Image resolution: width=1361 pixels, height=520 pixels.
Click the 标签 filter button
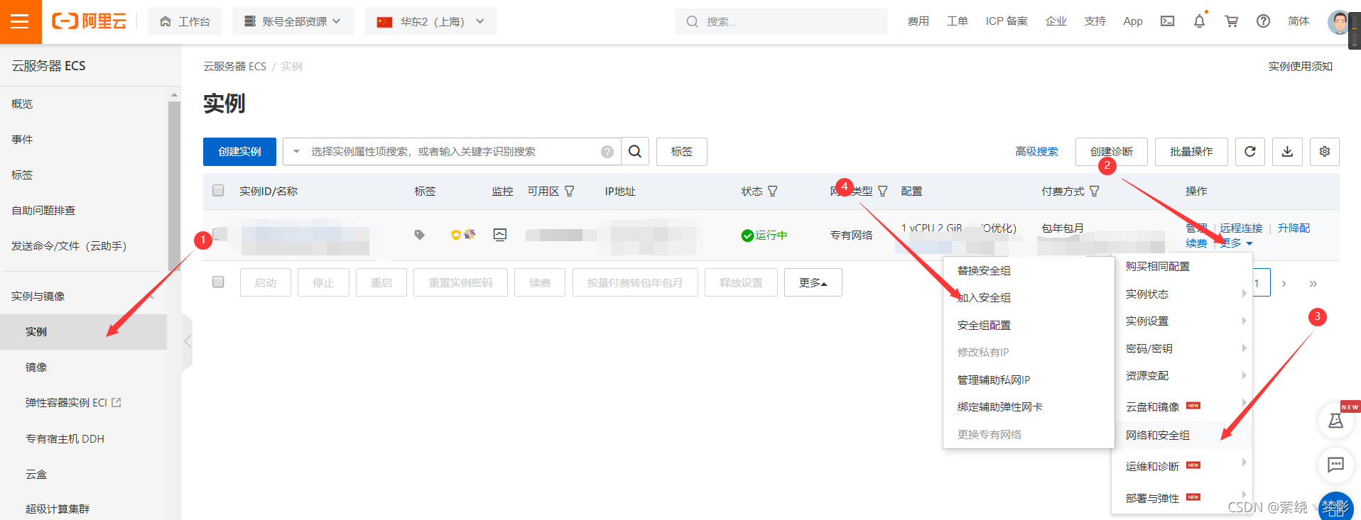[x=682, y=151]
